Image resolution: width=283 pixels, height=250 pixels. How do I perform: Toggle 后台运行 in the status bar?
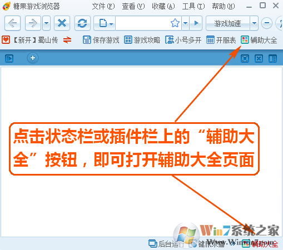[166, 244]
